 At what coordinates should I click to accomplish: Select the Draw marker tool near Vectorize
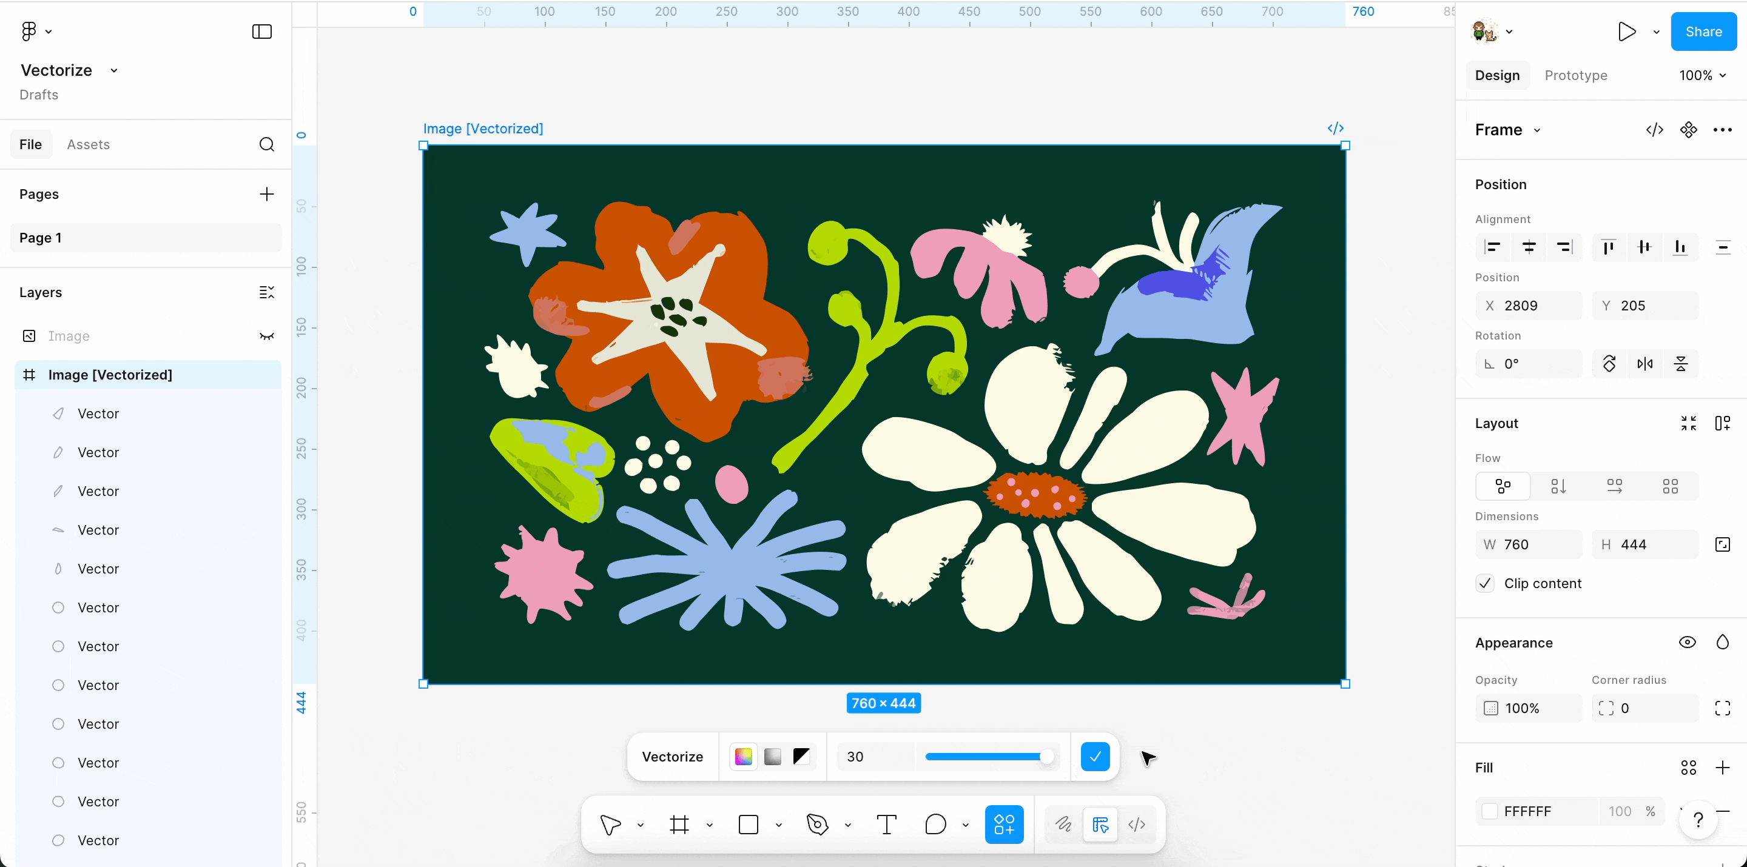click(x=1063, y=825)
